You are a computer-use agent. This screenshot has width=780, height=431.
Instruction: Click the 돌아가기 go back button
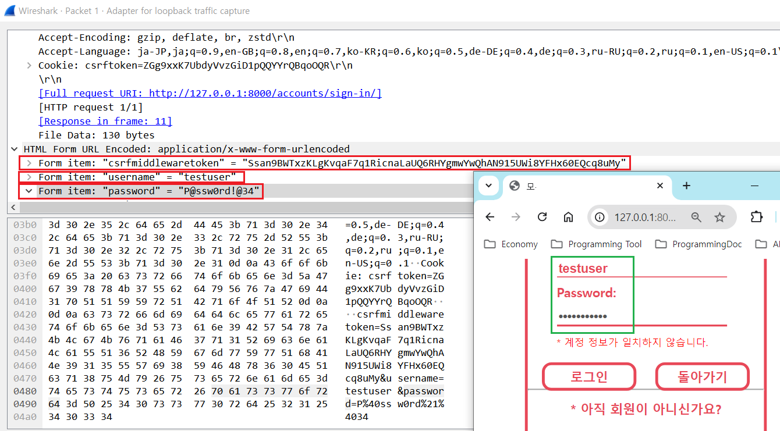[x=702, y=377]
